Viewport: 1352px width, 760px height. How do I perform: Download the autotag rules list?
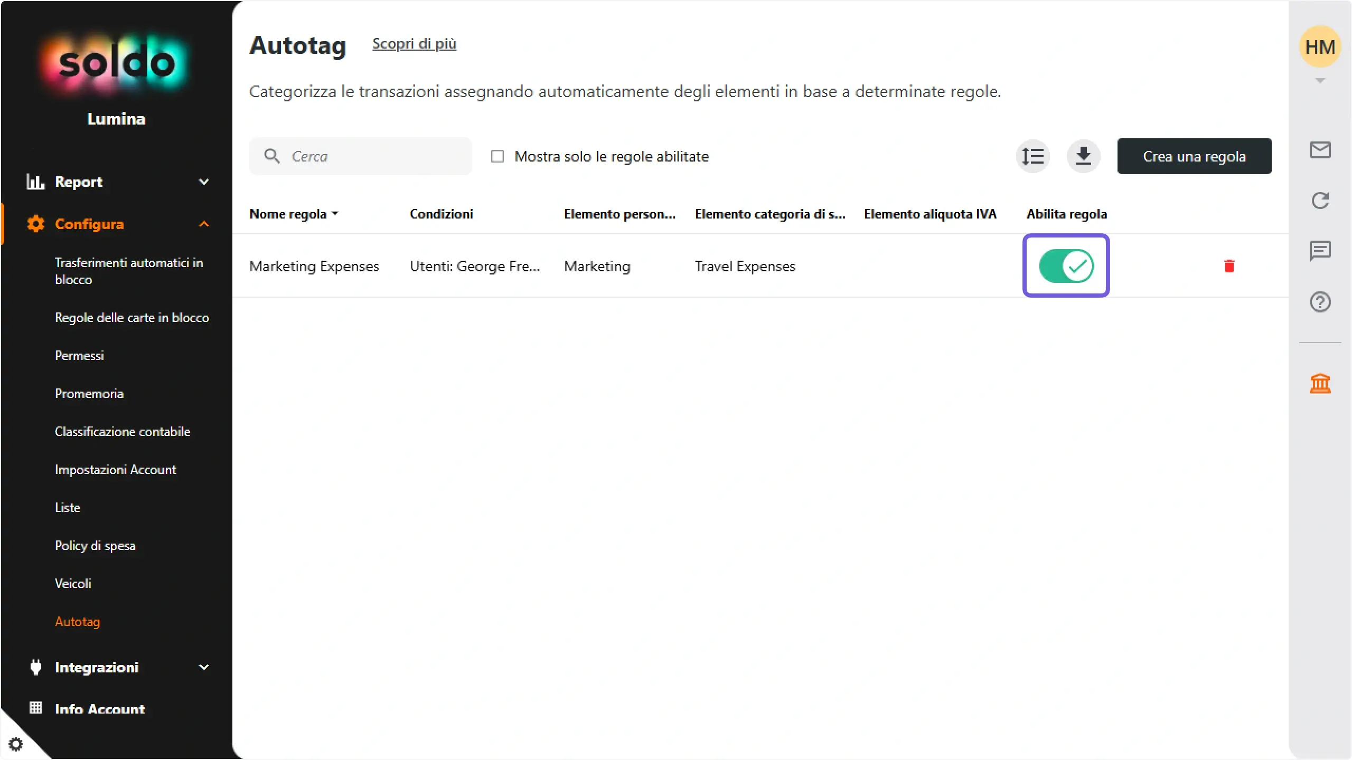click(x=1083, y=156)
